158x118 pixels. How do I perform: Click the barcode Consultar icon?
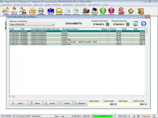tap(41, 11)
